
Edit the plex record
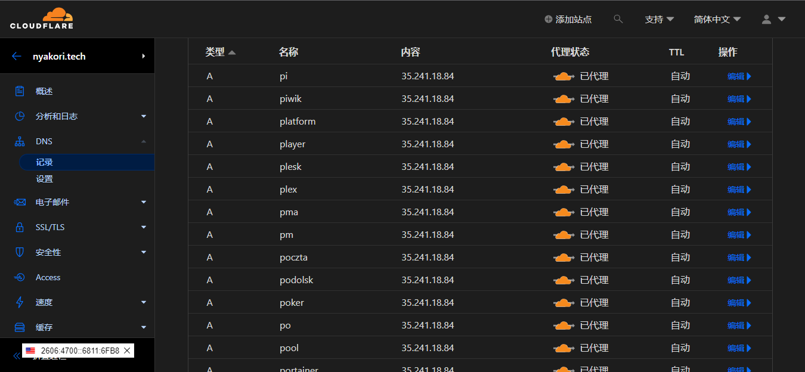739,190
